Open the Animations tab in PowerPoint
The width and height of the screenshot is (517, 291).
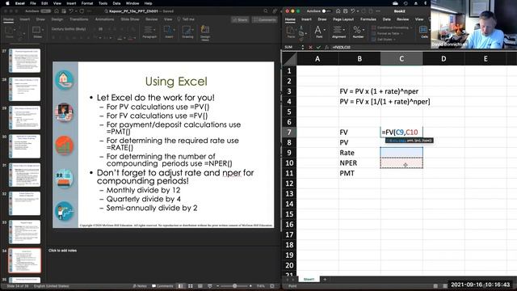point(104,19)
